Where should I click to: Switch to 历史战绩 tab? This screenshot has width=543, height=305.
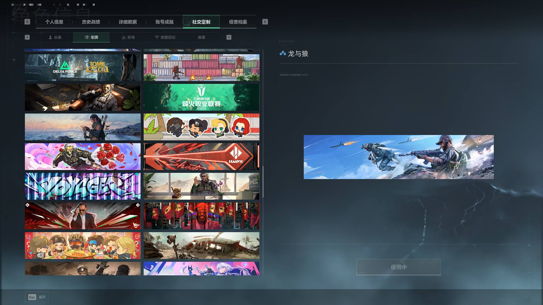(x=91, y=22)
